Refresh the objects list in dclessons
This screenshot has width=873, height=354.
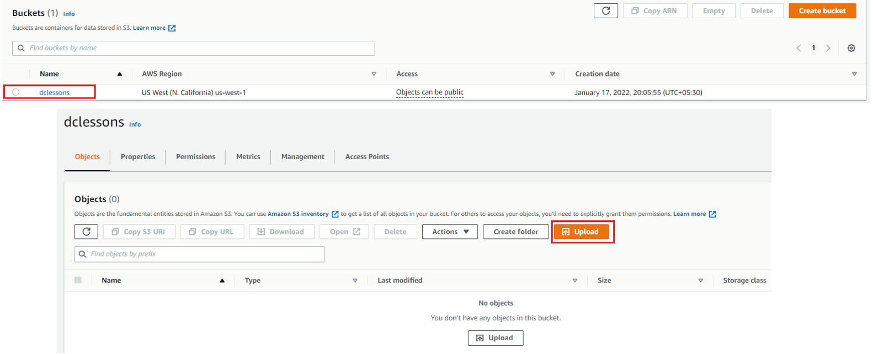86,232
